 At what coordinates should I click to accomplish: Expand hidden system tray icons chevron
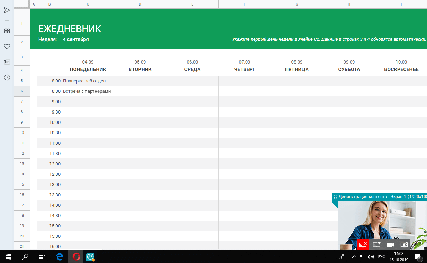(354, 256)
